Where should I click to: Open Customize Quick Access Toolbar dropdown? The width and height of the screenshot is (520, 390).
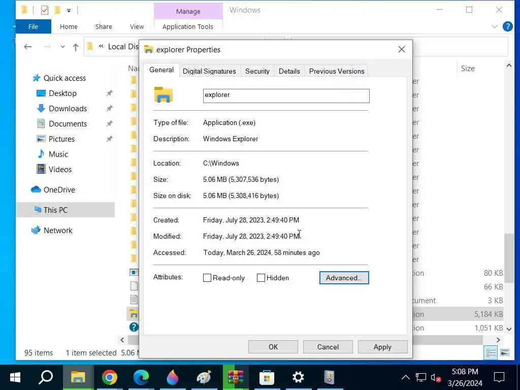[69, 11]
